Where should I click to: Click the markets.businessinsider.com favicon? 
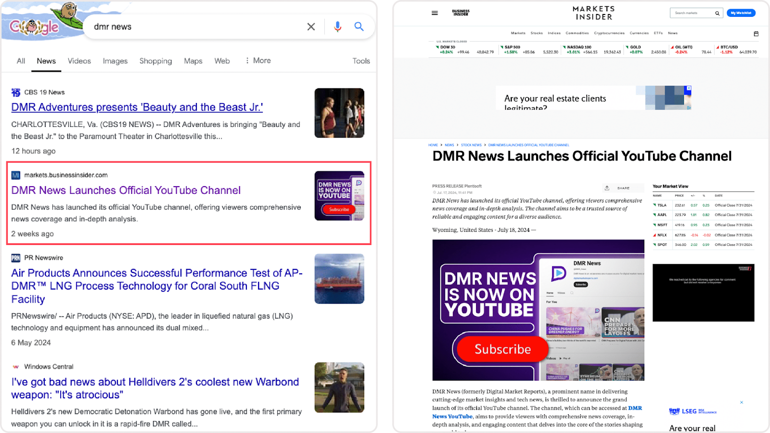(16, 175)
